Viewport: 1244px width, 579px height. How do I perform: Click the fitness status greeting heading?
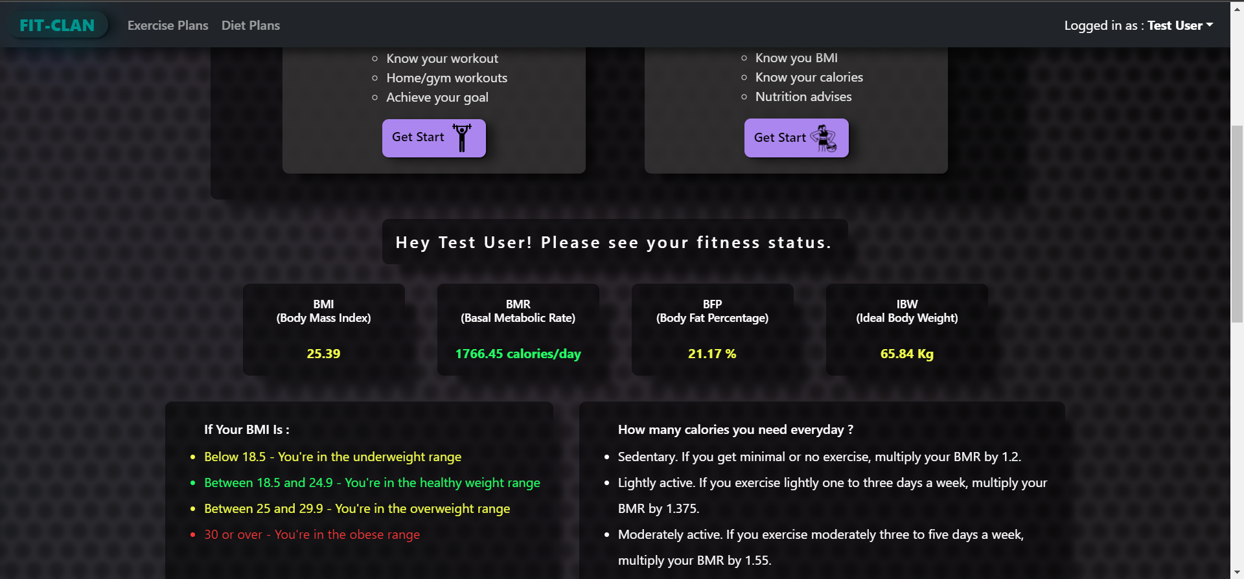tap(614, 242)
